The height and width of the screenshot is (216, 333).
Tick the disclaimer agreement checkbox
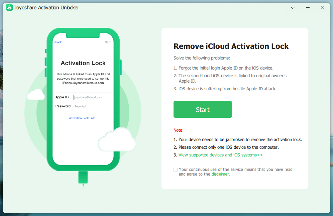click(x=176, y=170)
